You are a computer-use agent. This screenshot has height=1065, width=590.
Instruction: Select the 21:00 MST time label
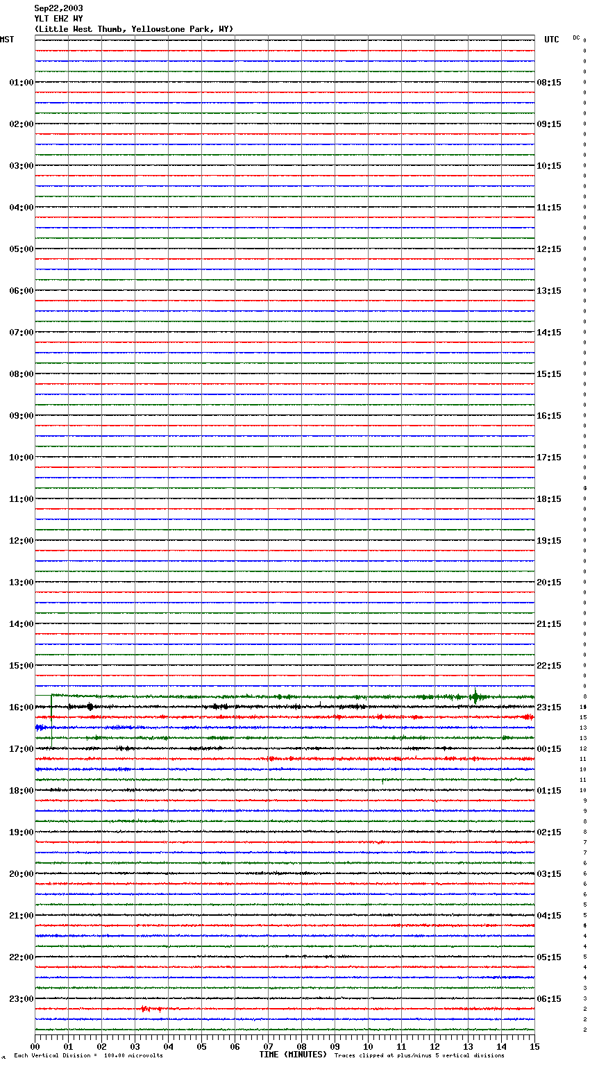pos(22,916)
